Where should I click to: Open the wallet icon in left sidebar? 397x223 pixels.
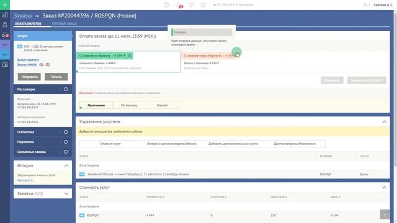pos(5,64)
